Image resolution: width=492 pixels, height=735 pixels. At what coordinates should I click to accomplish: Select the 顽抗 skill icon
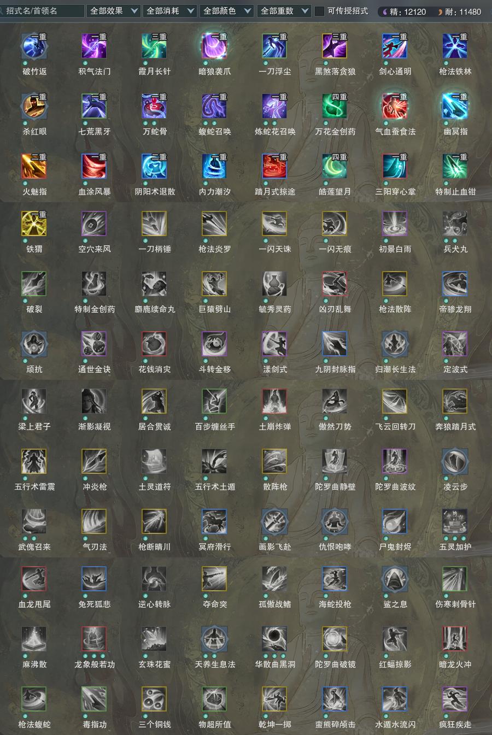34,344
